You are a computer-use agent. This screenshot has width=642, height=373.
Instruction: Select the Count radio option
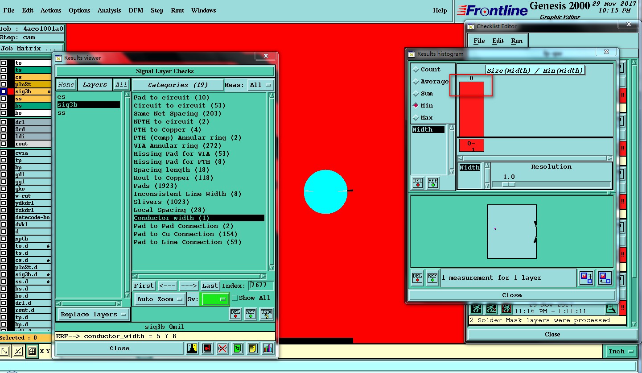tap(416, 70)
